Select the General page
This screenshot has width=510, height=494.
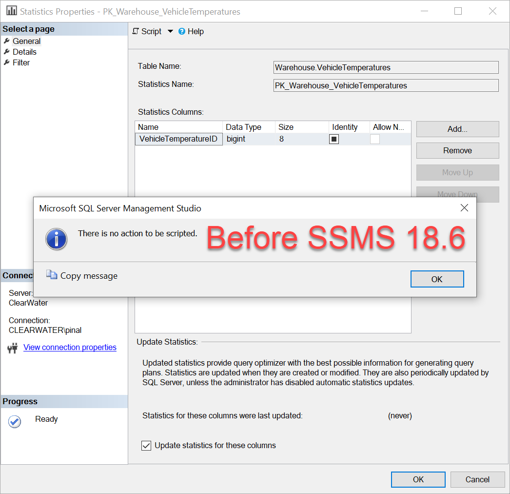click(26, 41)
